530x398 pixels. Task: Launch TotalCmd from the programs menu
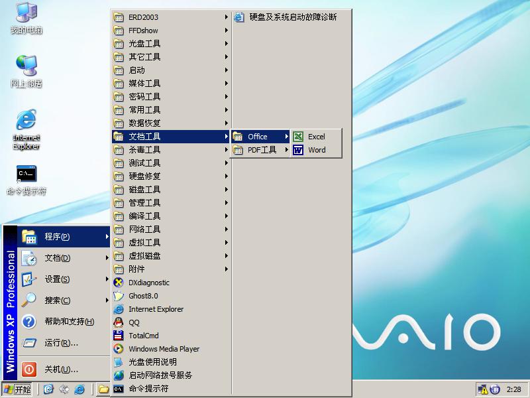click(x=172, y=336)
